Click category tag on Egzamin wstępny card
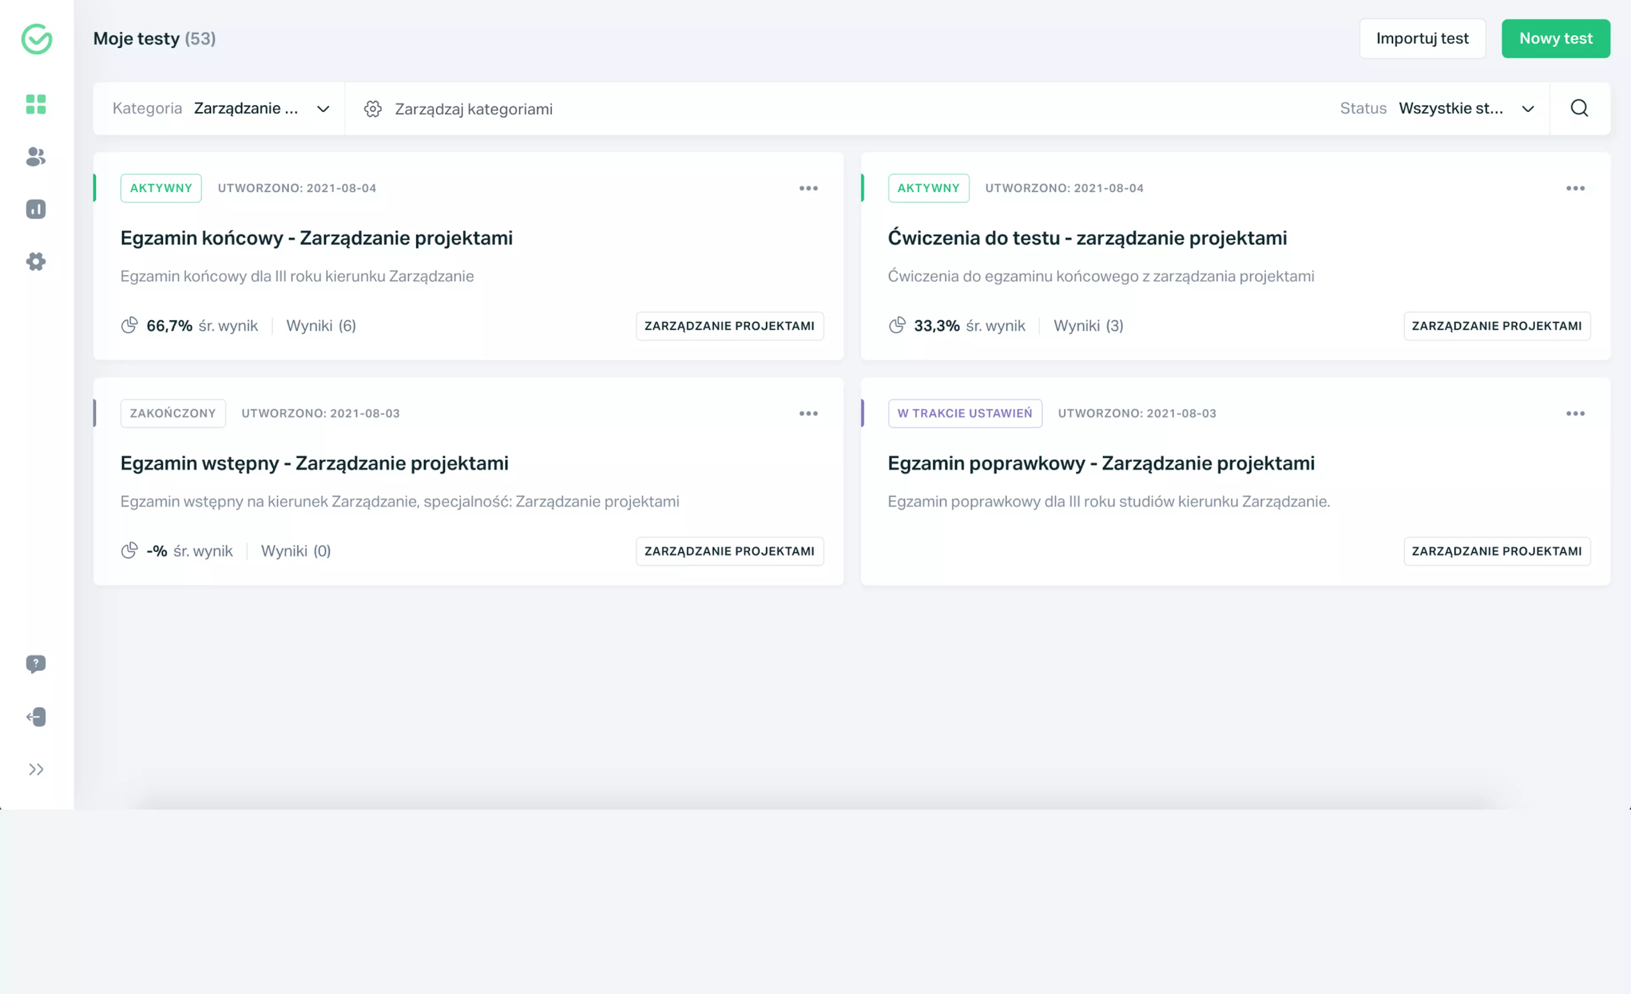1631x994 pixels. click(x=729, y=551)
